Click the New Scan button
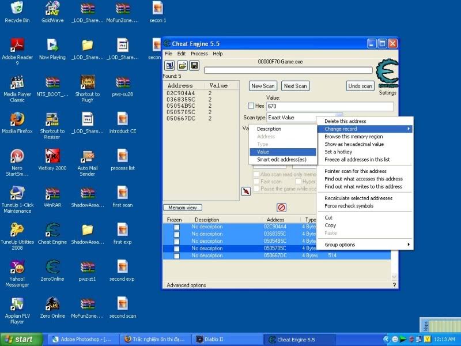This screenshot has width=461, height=346. click(x=263, y=86)
